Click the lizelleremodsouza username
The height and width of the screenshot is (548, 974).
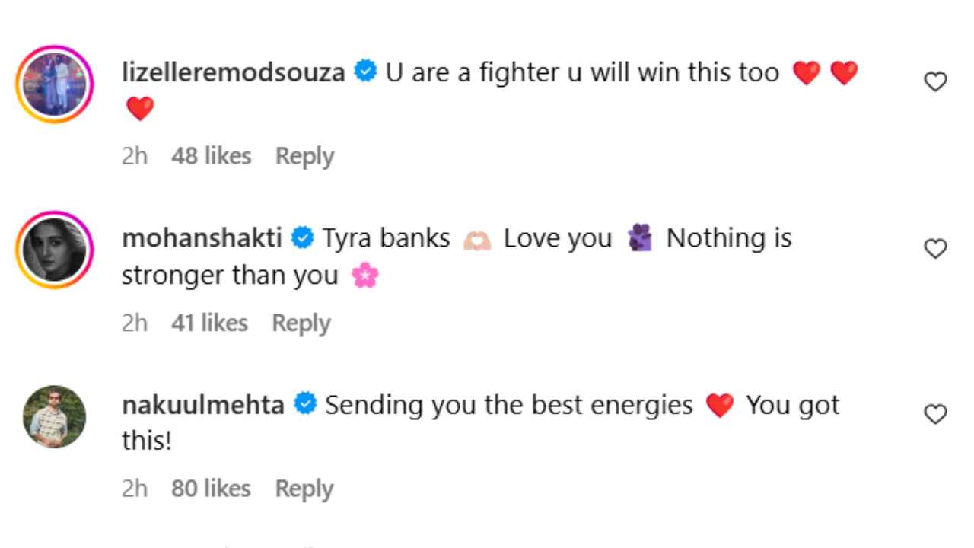234,73
